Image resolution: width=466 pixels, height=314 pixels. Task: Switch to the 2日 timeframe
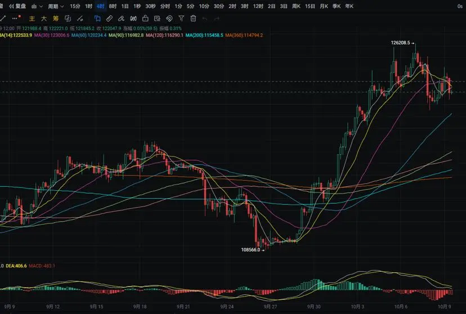coord(271,6)
